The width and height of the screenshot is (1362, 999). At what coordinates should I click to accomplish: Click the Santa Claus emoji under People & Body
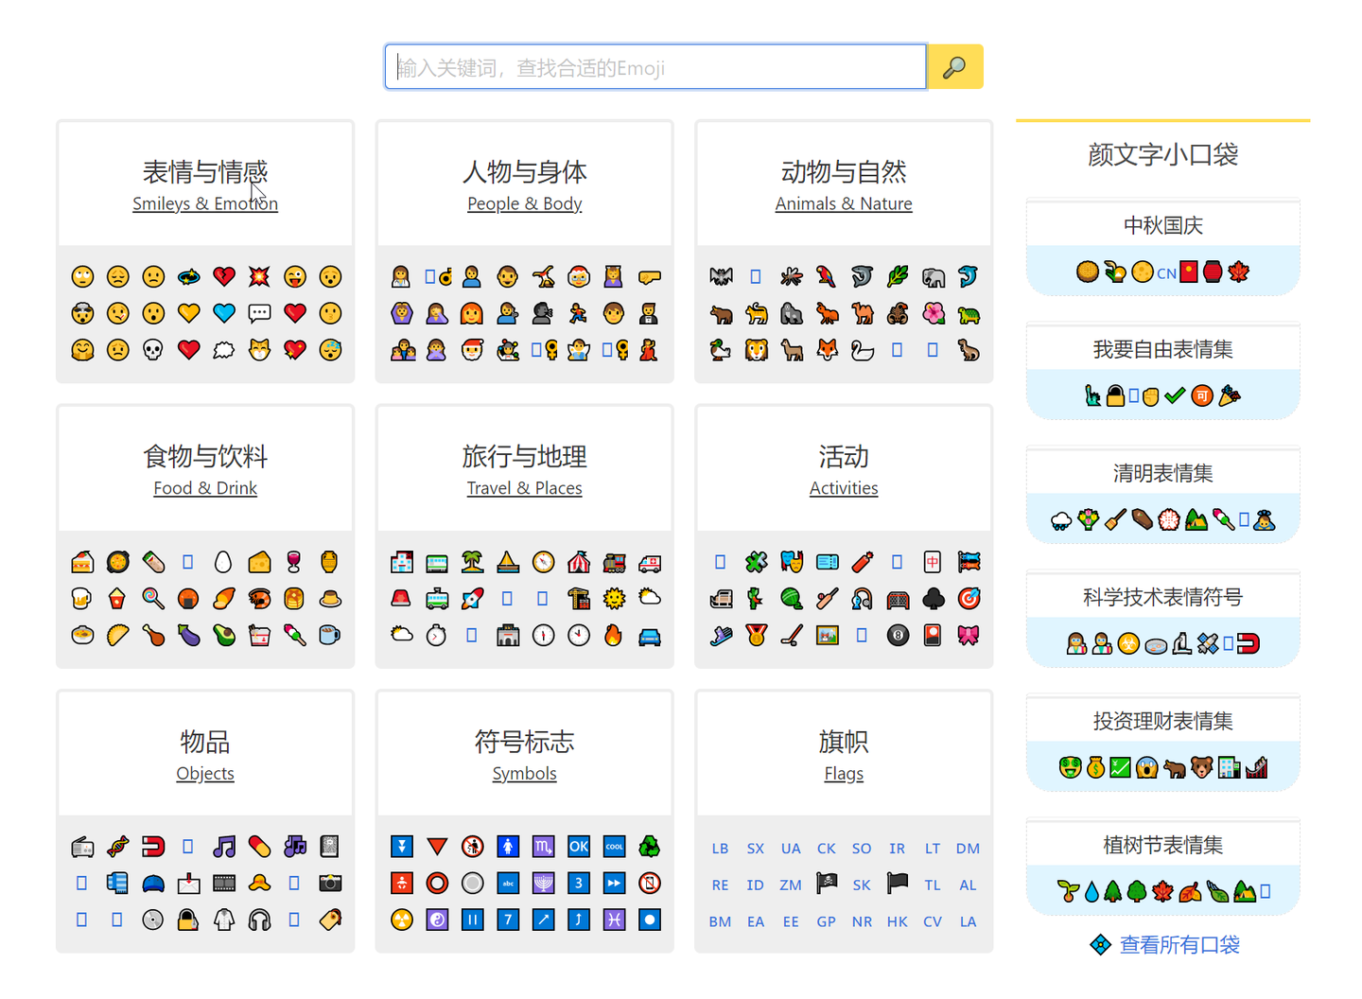coord(472,350)
